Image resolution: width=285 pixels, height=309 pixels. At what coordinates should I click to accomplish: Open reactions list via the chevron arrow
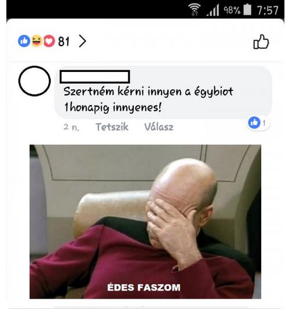click(x=82, y=41)
